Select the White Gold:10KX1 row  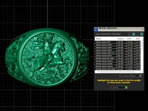click(118, 61)
